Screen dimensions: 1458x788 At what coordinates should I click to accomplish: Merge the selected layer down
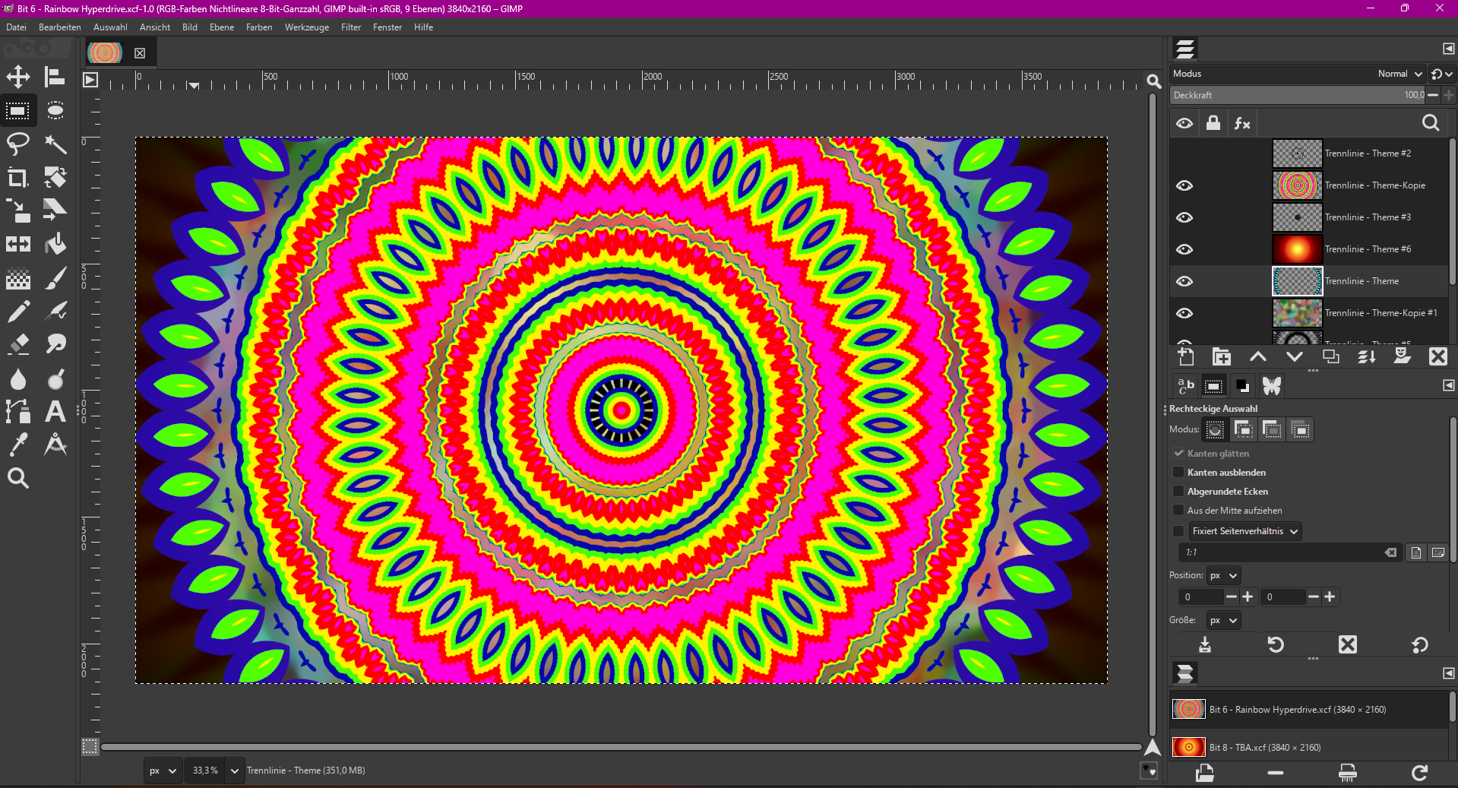point(1367,356)
